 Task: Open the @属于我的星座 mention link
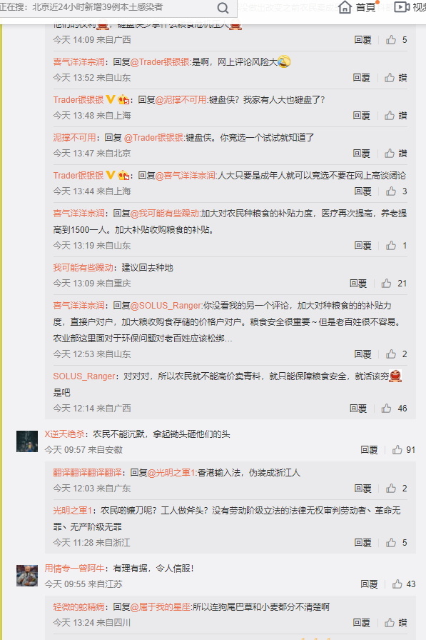pos(161,607)
